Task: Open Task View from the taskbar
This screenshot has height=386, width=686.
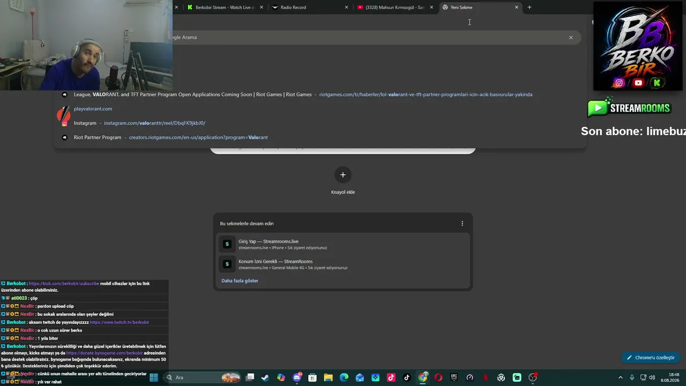Action: tap(250, 377)
